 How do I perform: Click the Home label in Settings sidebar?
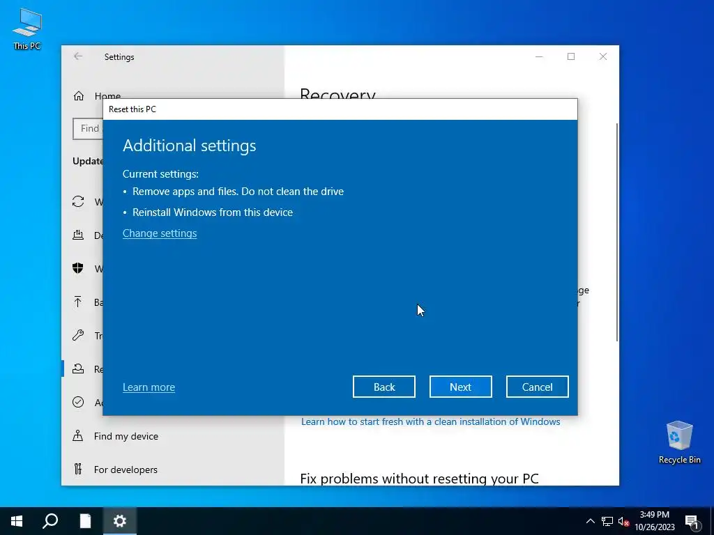[x=107, y=96]
